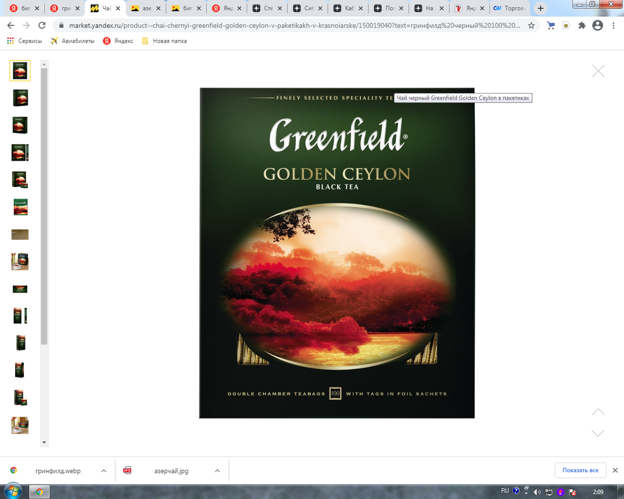
Task: Go back to the previous page
Action: (x=10, y=25)
